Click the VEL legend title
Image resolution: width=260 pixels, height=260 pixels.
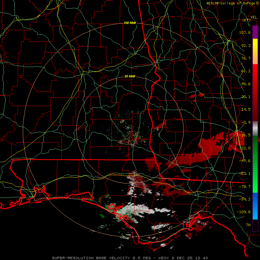pyautogui.click(x=254, y=17)
